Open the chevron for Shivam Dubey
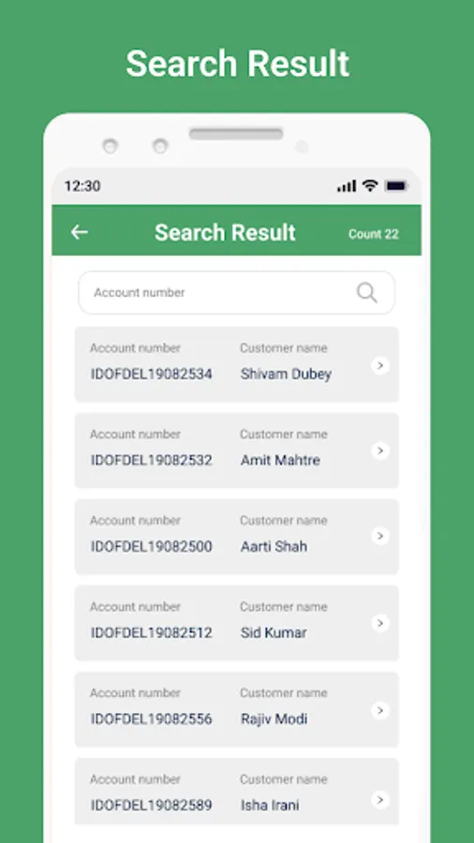474x843 pixels. (x=380, y=365)
